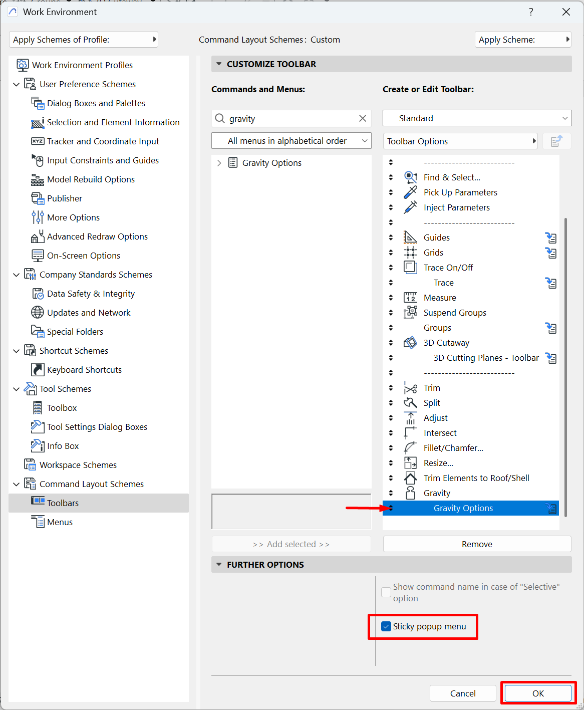Toggle Show command name in Selective option
The width and height of the screenshot is (584, 710).
point(386,592)
